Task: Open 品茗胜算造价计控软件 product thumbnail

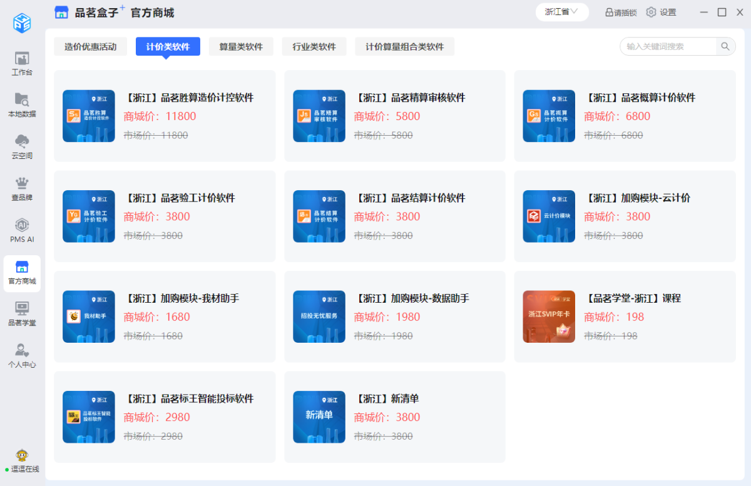Action: tap(89, 116)
